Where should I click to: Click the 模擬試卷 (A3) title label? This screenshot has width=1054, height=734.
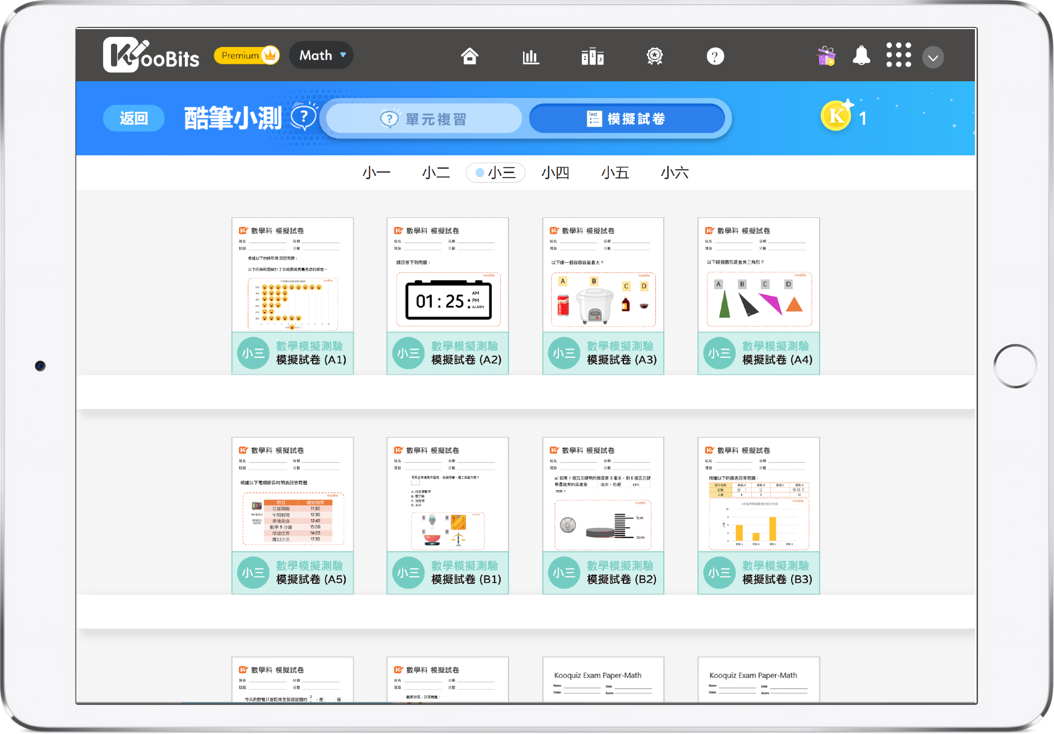622,360
